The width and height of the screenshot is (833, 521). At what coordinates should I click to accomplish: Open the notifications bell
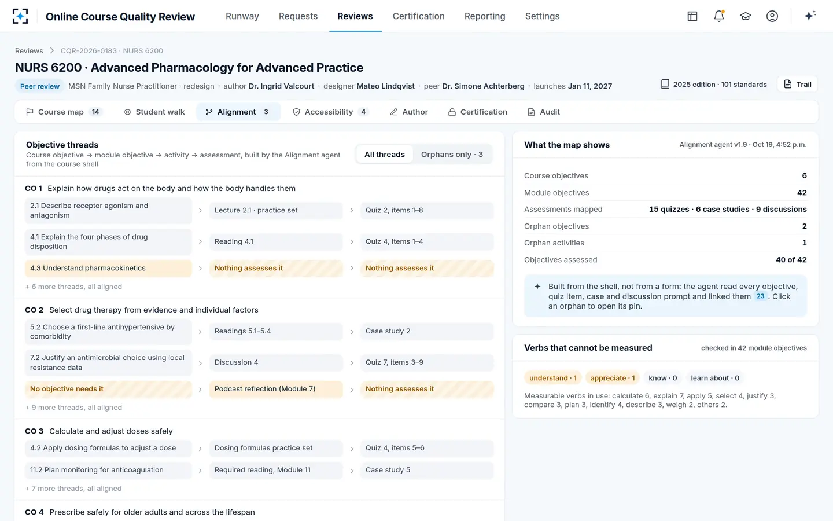[x=719, y=16]
